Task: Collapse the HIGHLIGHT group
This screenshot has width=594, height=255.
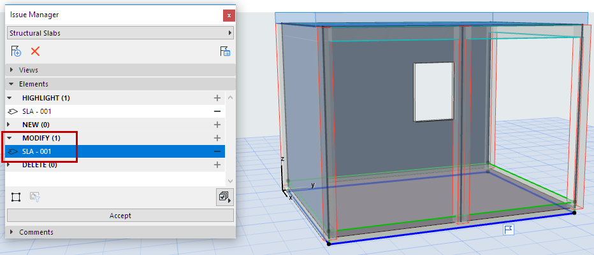Action: tap(9, 98)
